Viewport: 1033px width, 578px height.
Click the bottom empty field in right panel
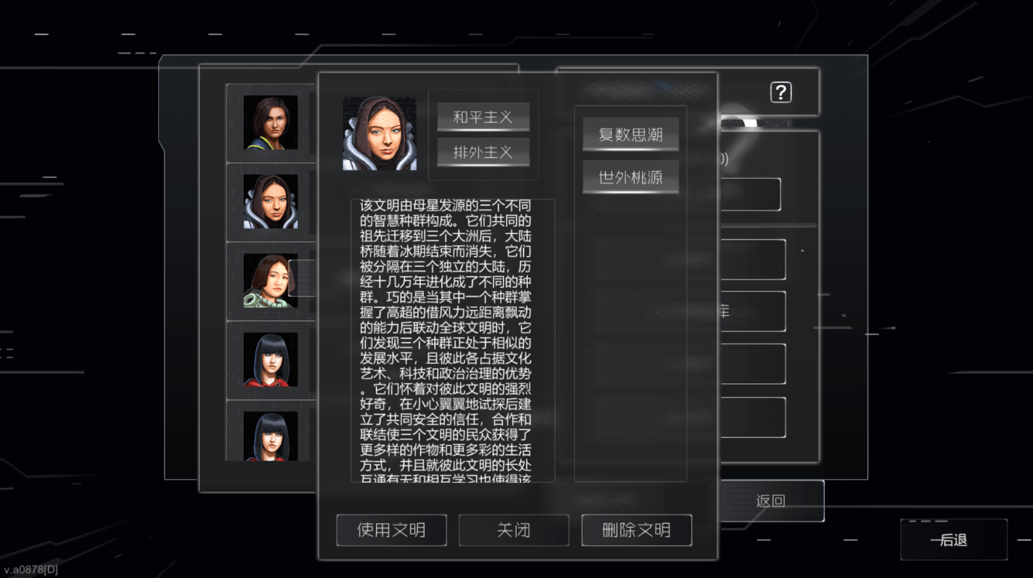pos(753,417)
